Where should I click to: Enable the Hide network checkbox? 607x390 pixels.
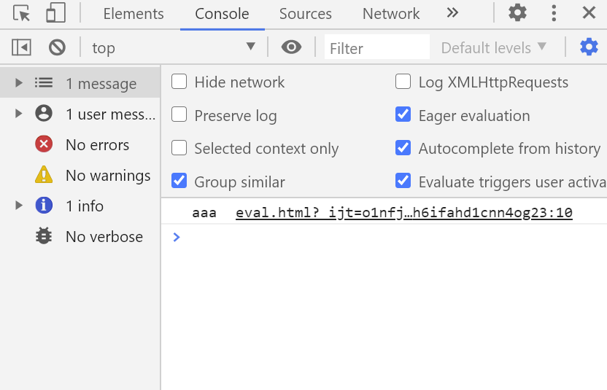click(x=179, y=82)
